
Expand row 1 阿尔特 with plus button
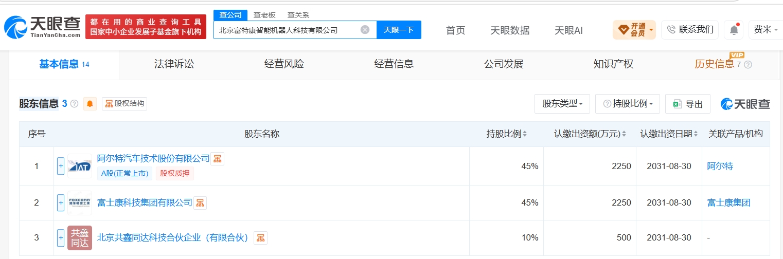[x=61, y=166]
